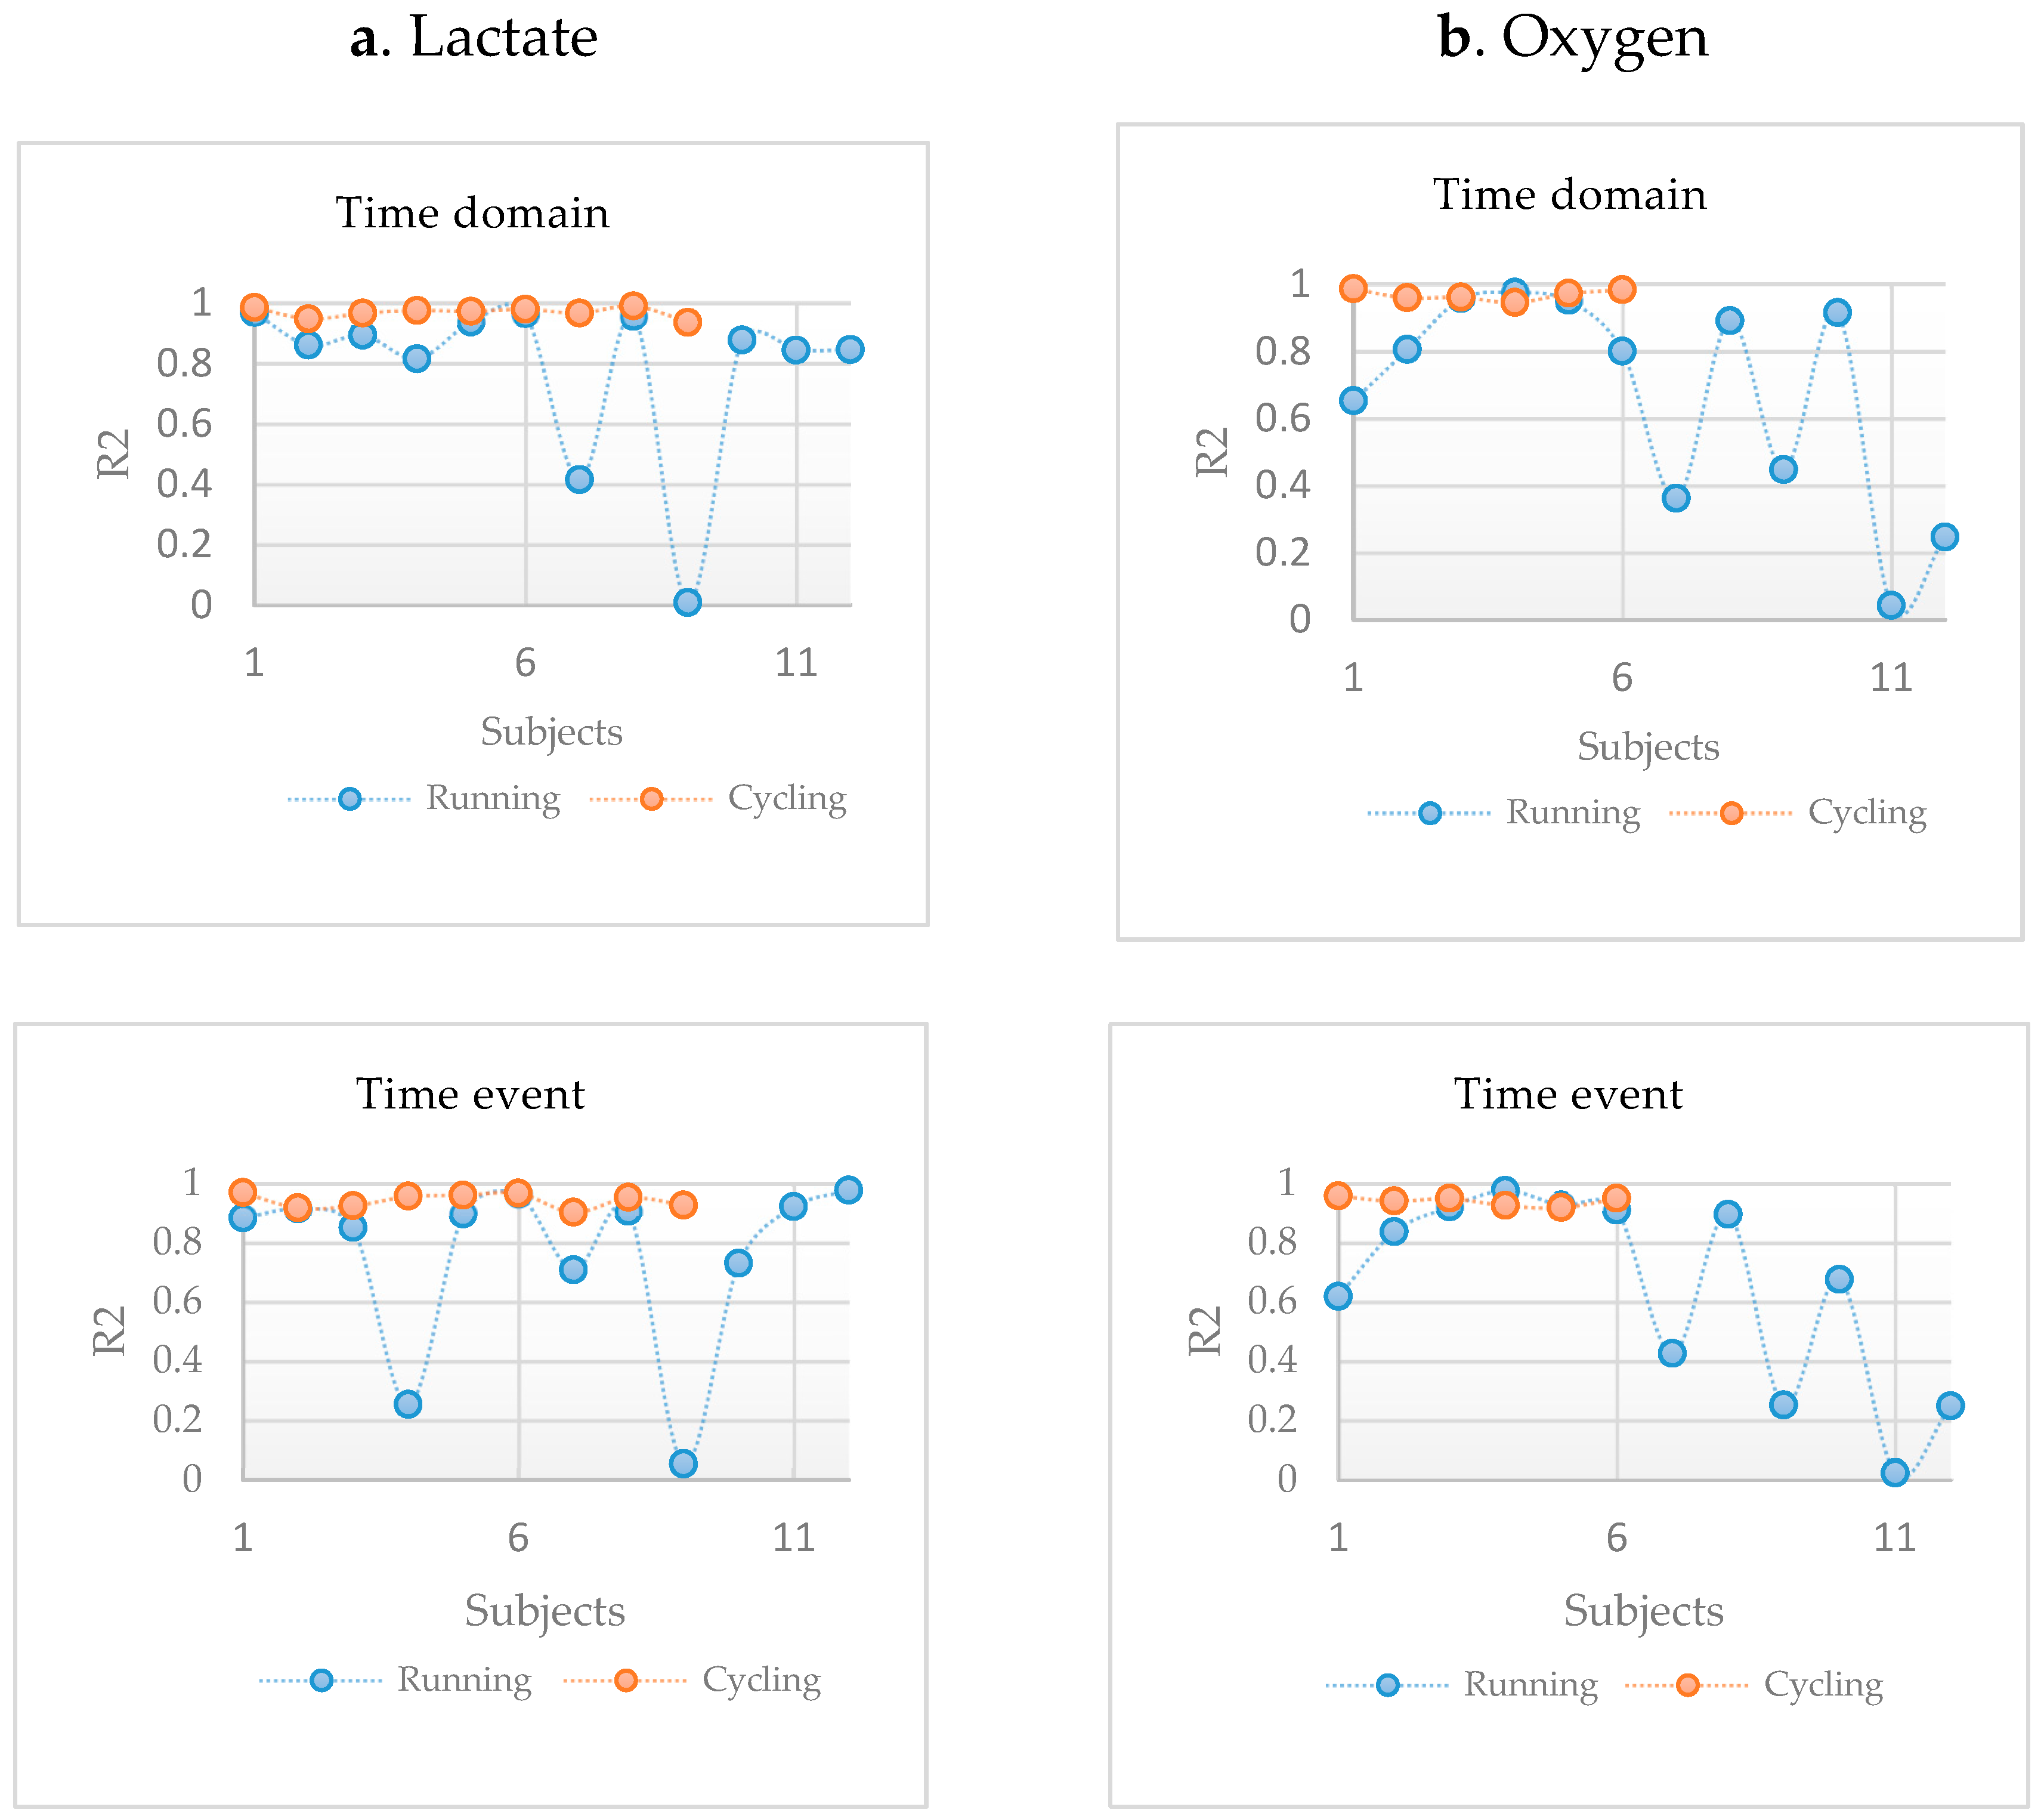
Task: Click the Running legend marker in Lactate Time domain chart
Action: (349, 799)
